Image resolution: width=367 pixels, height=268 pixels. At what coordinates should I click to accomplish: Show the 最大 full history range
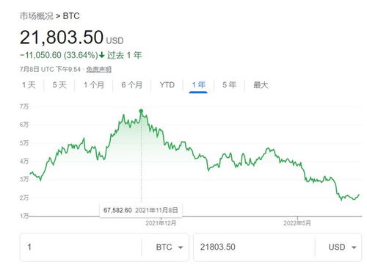261,85
